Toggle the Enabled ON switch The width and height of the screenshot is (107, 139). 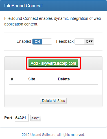(42, 42)
